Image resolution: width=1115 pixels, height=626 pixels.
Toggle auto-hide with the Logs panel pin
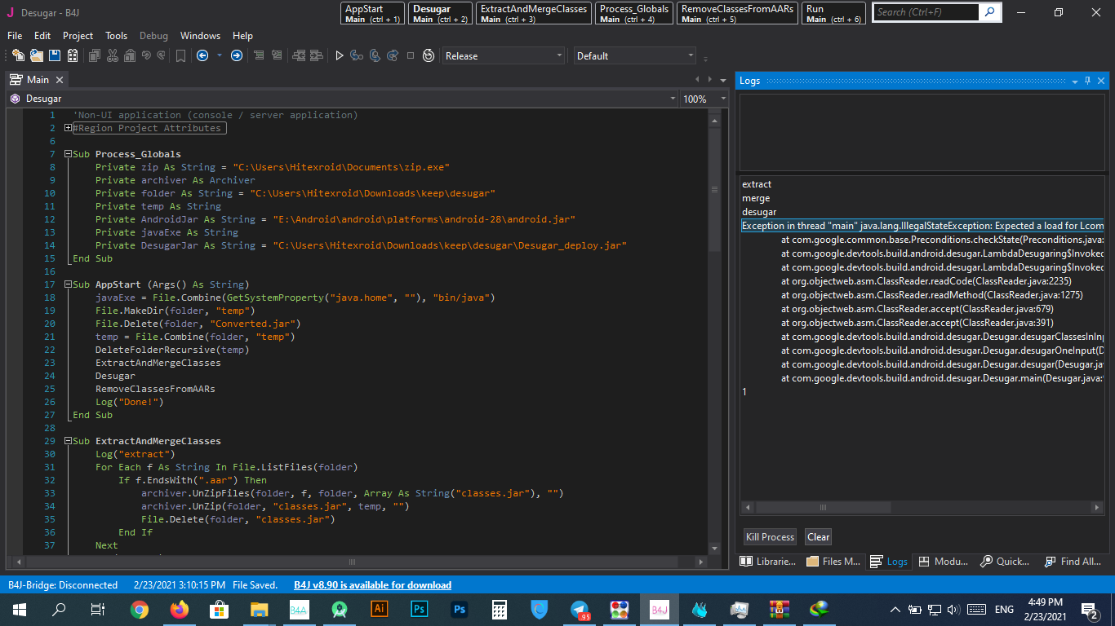coord(1088,81)
